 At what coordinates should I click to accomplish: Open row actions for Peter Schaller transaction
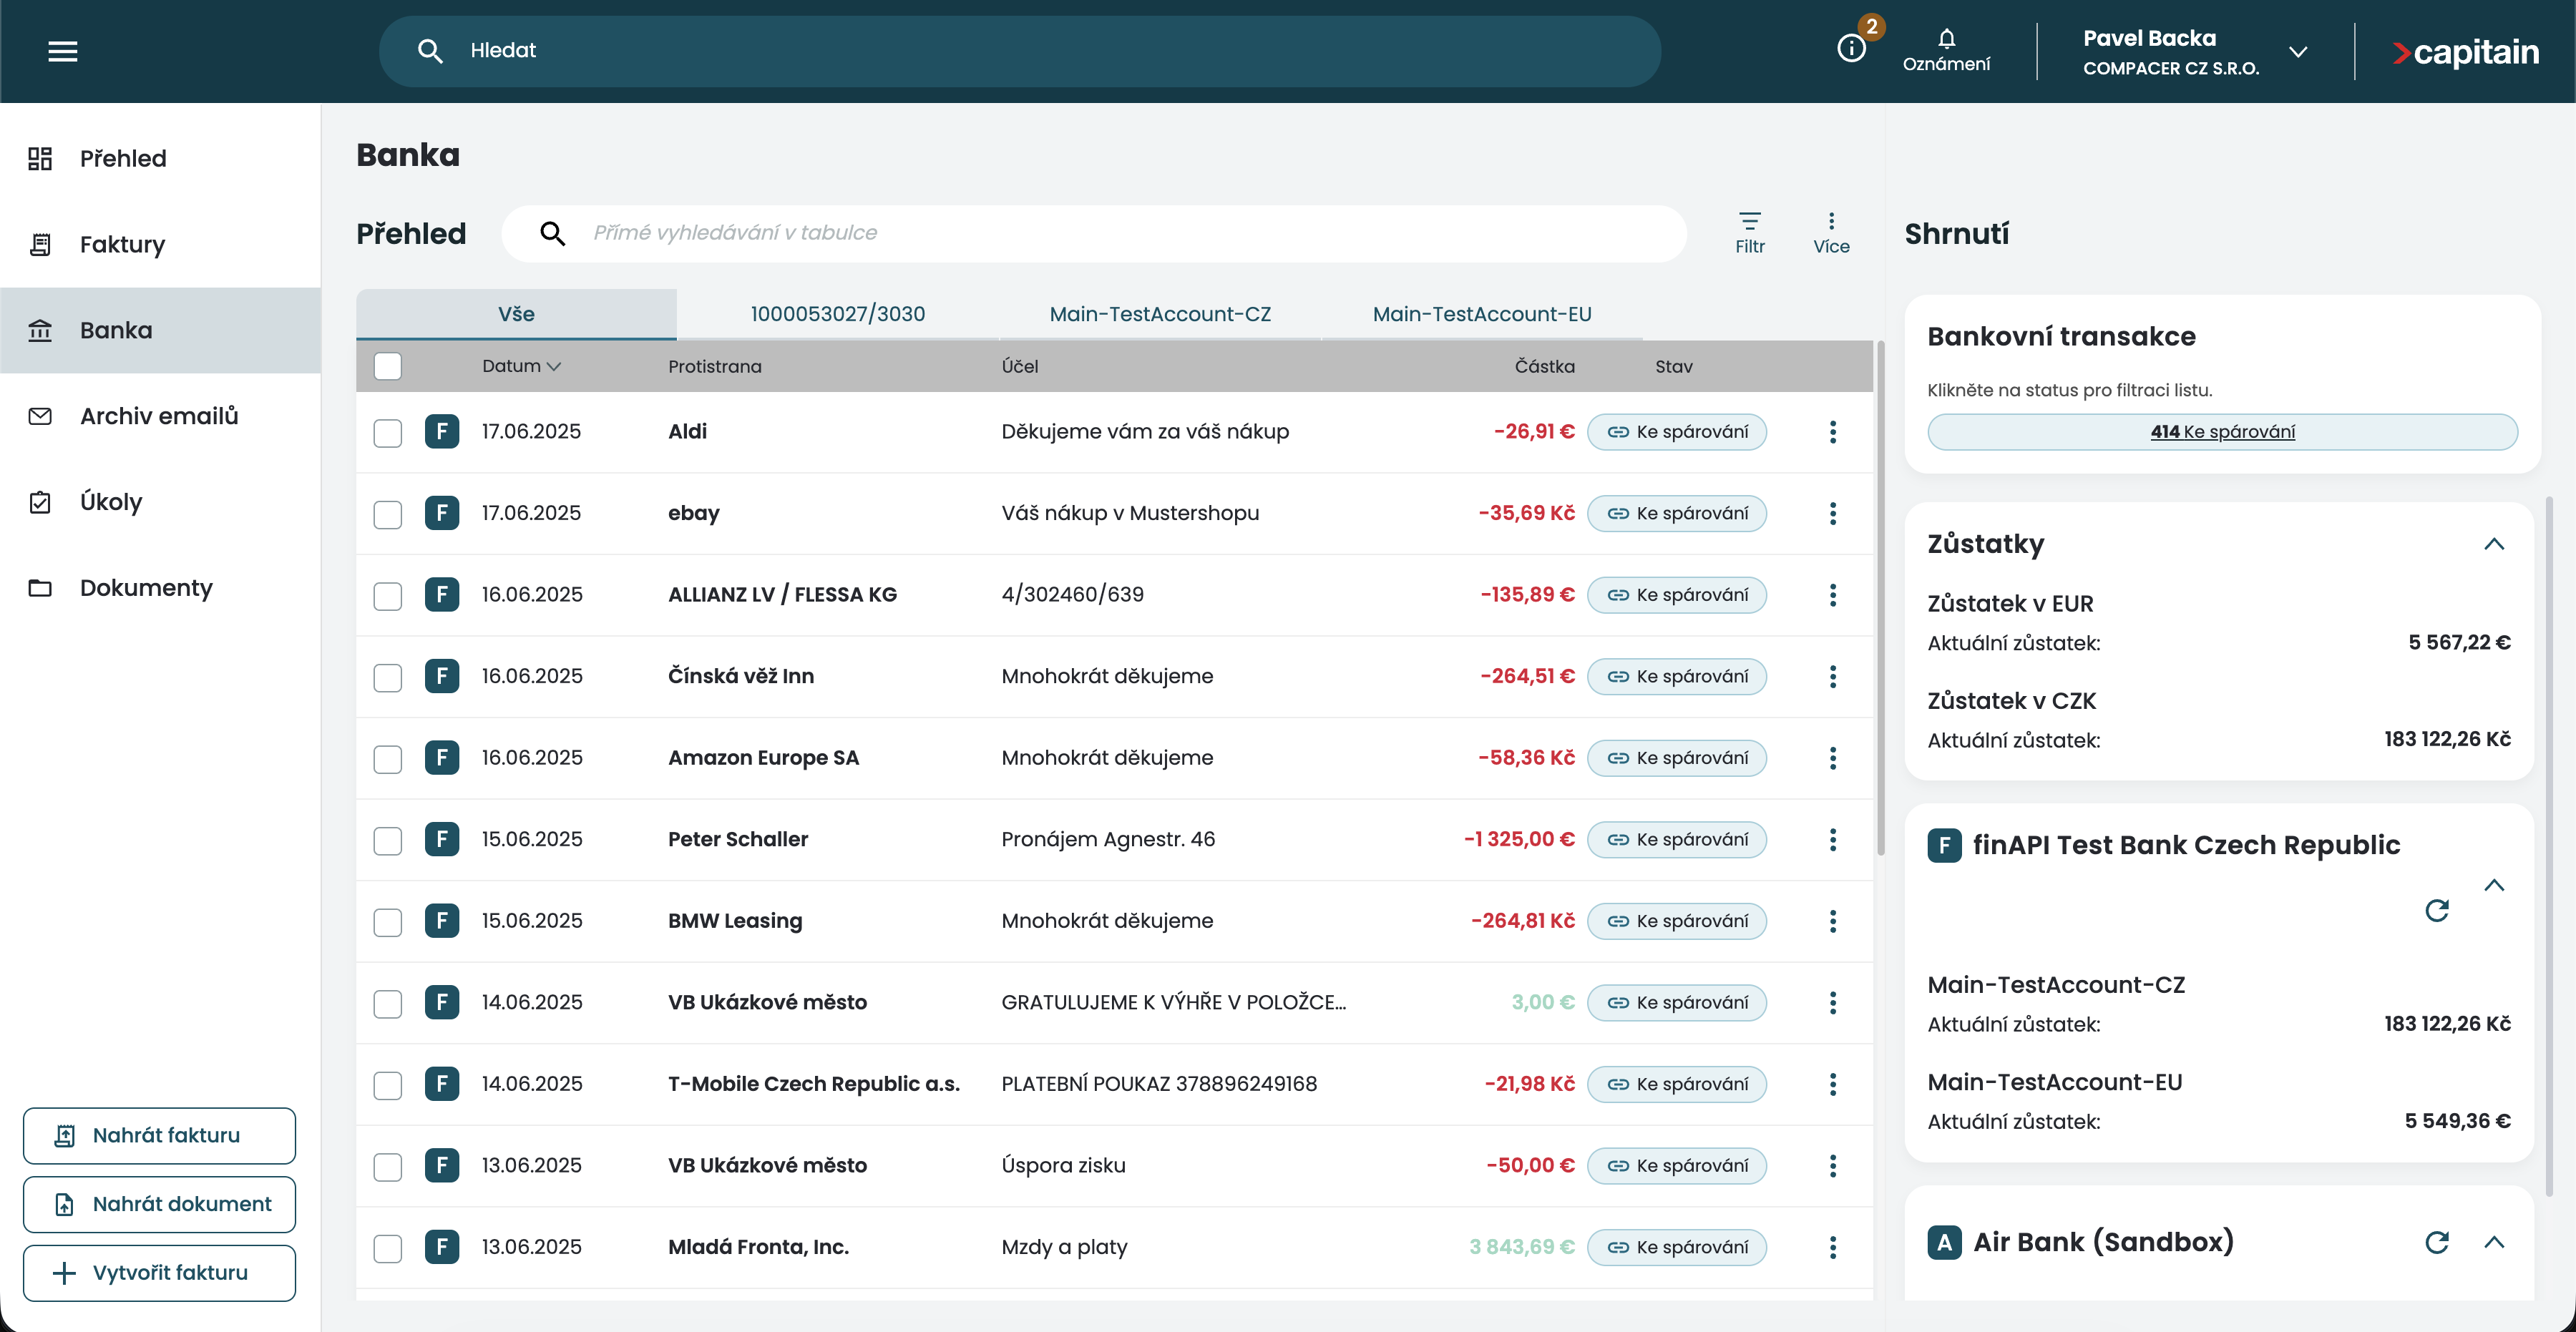coord(1832,840)
